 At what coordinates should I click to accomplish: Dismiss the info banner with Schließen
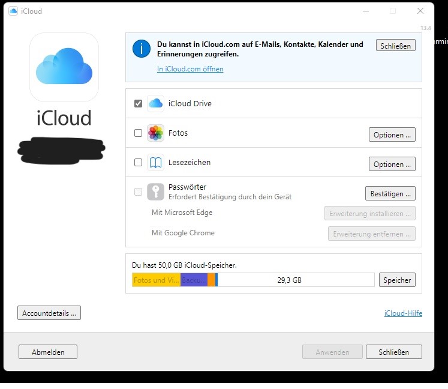395,45
